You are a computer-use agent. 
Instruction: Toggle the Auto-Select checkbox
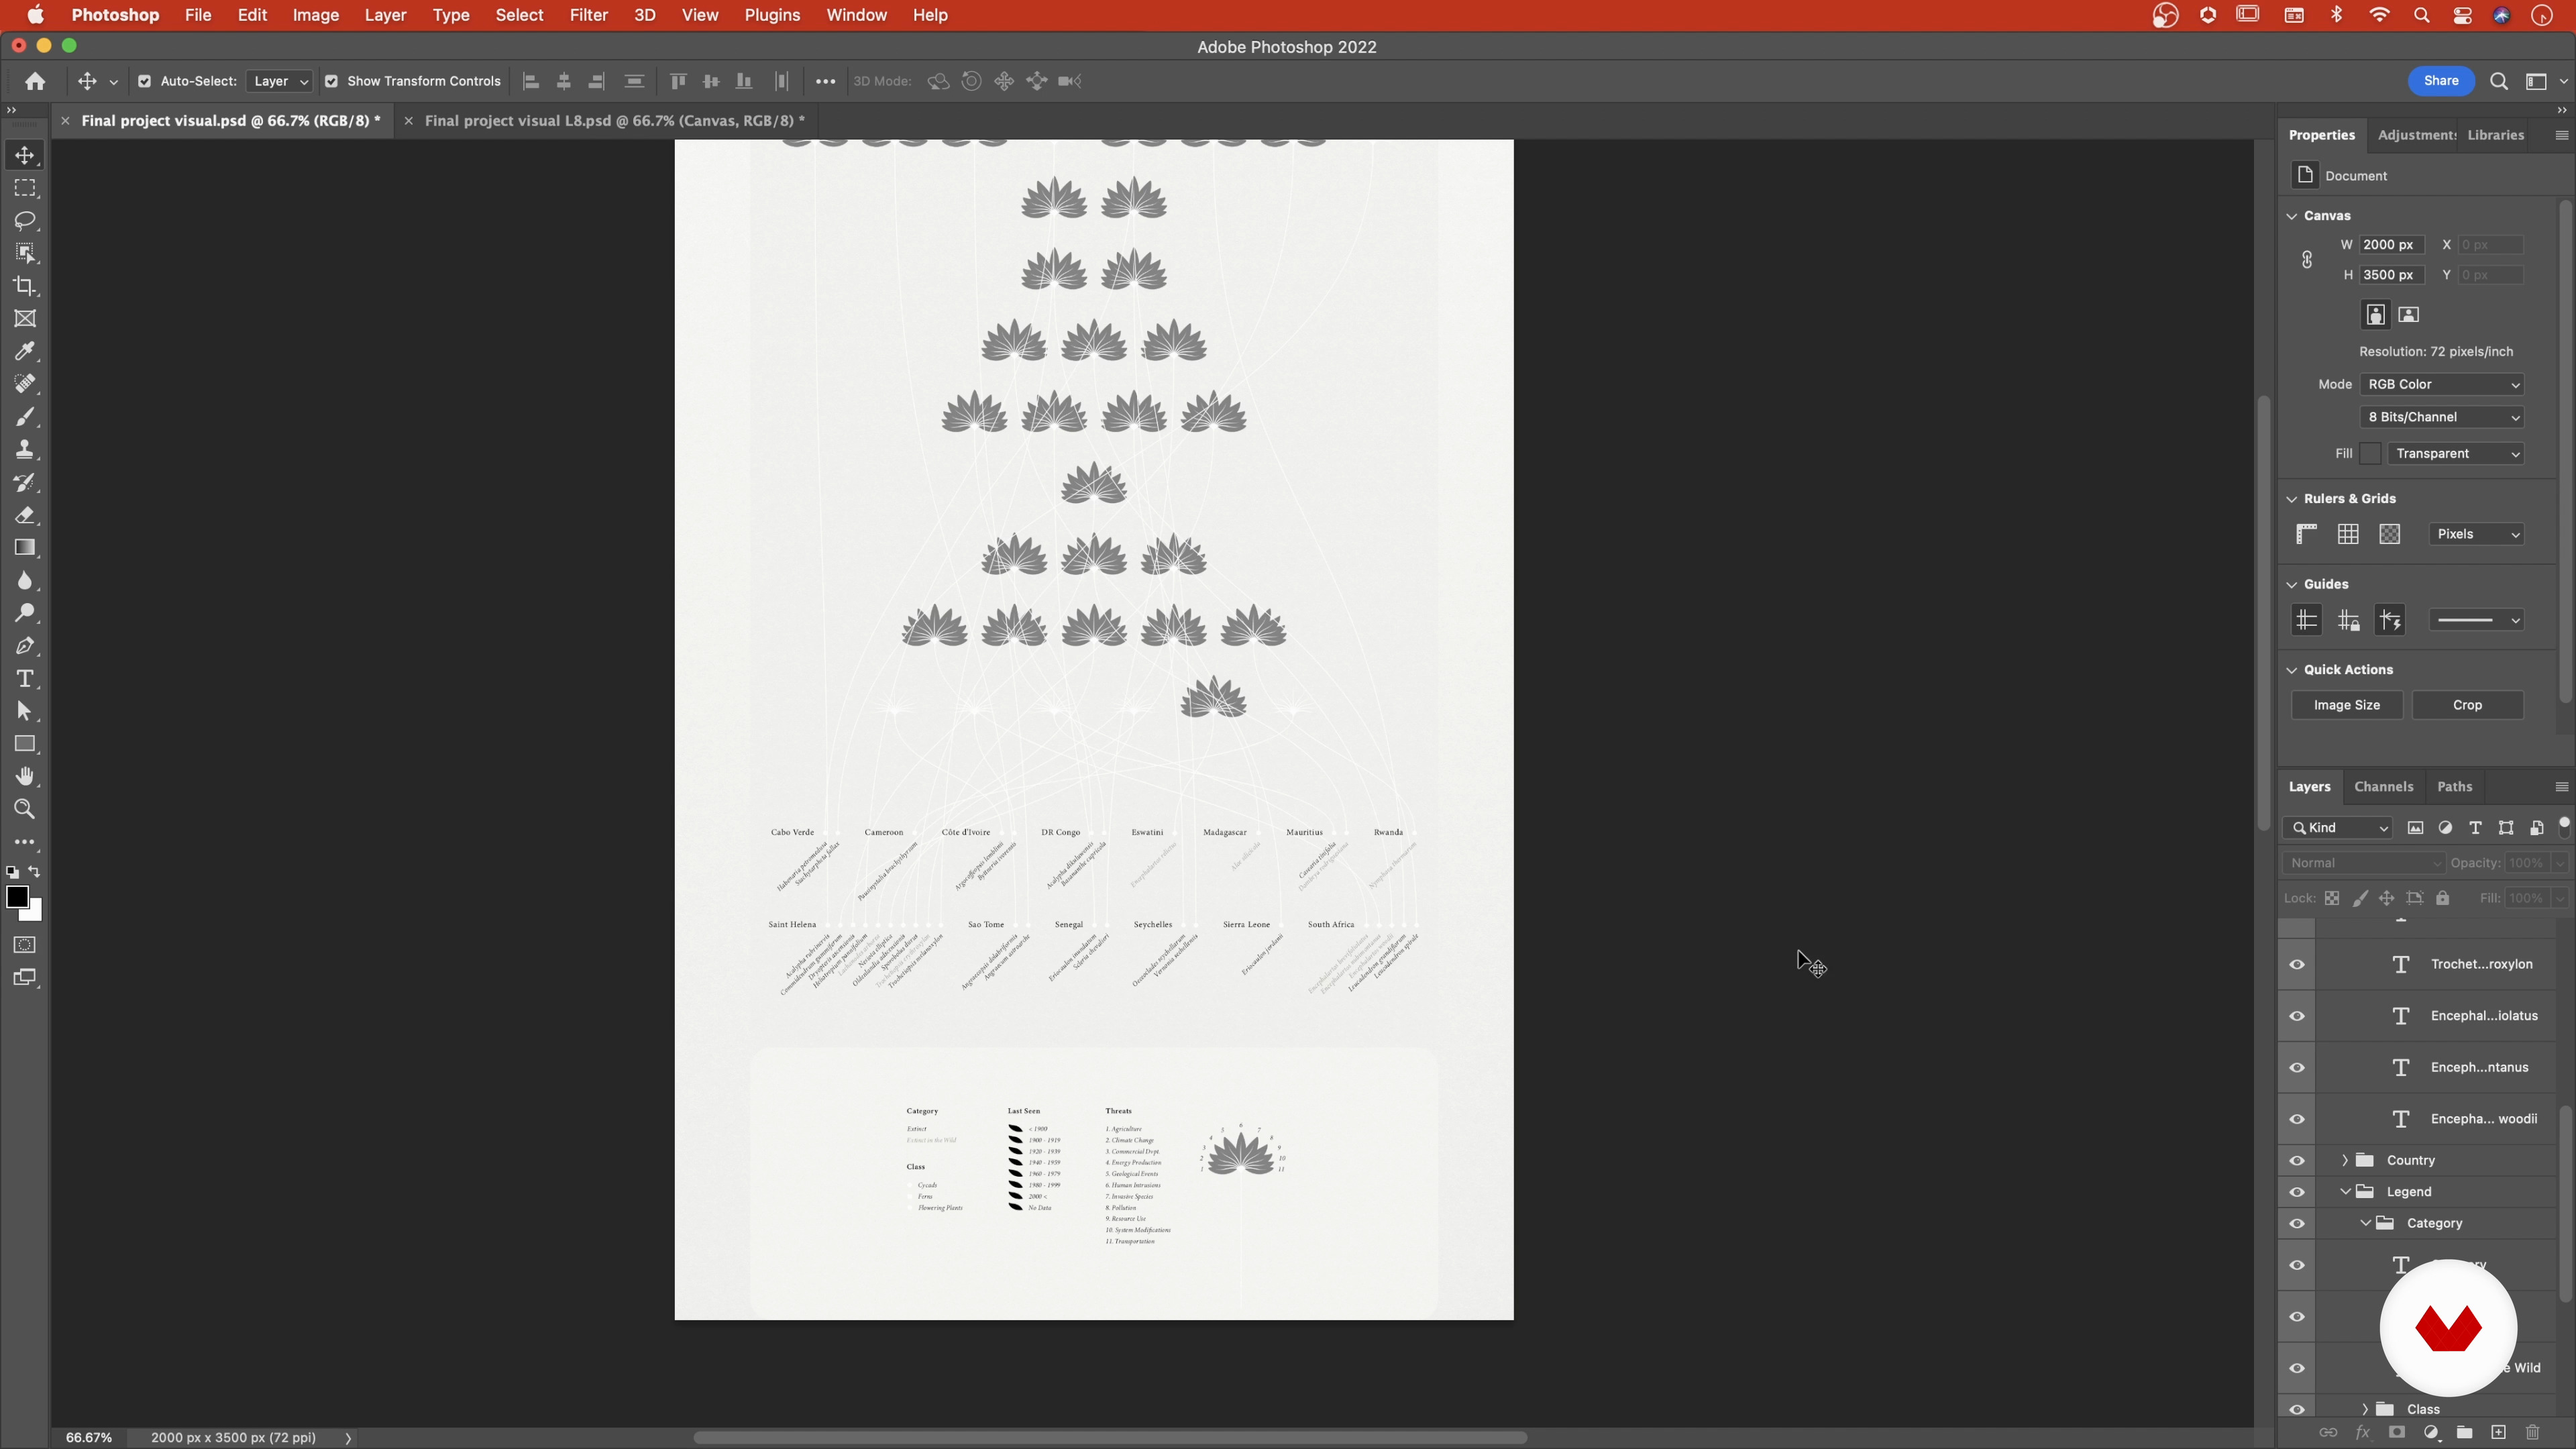pyautogui.click(x=144, y=81)
